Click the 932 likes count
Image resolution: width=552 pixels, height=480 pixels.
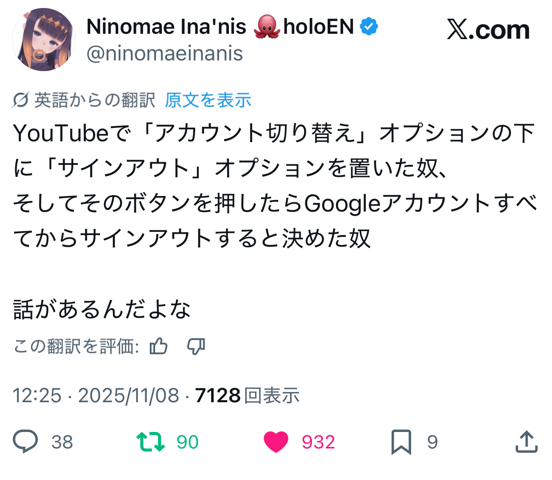[x=318, y=442]
